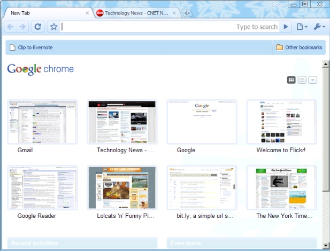Open the Google search thumbnail
Viewport: 330px width, 251px height.
pyautogui.click(x=202, y=122)
